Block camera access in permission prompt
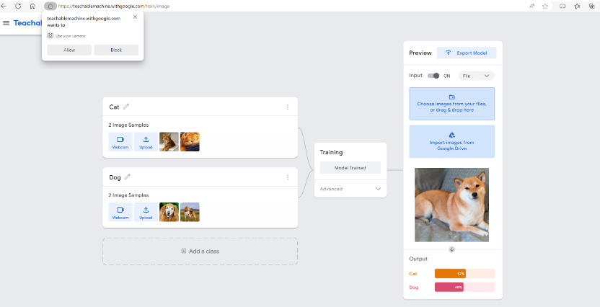 pos(116,50)
